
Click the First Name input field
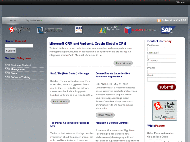pos(162,49)
